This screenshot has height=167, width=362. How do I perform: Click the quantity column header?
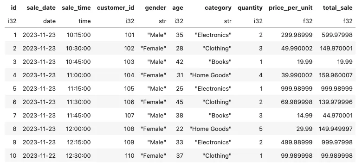click(250, 8)
